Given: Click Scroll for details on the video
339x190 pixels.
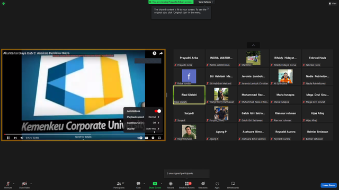Looking at the screenshot, I should point(83,137).
